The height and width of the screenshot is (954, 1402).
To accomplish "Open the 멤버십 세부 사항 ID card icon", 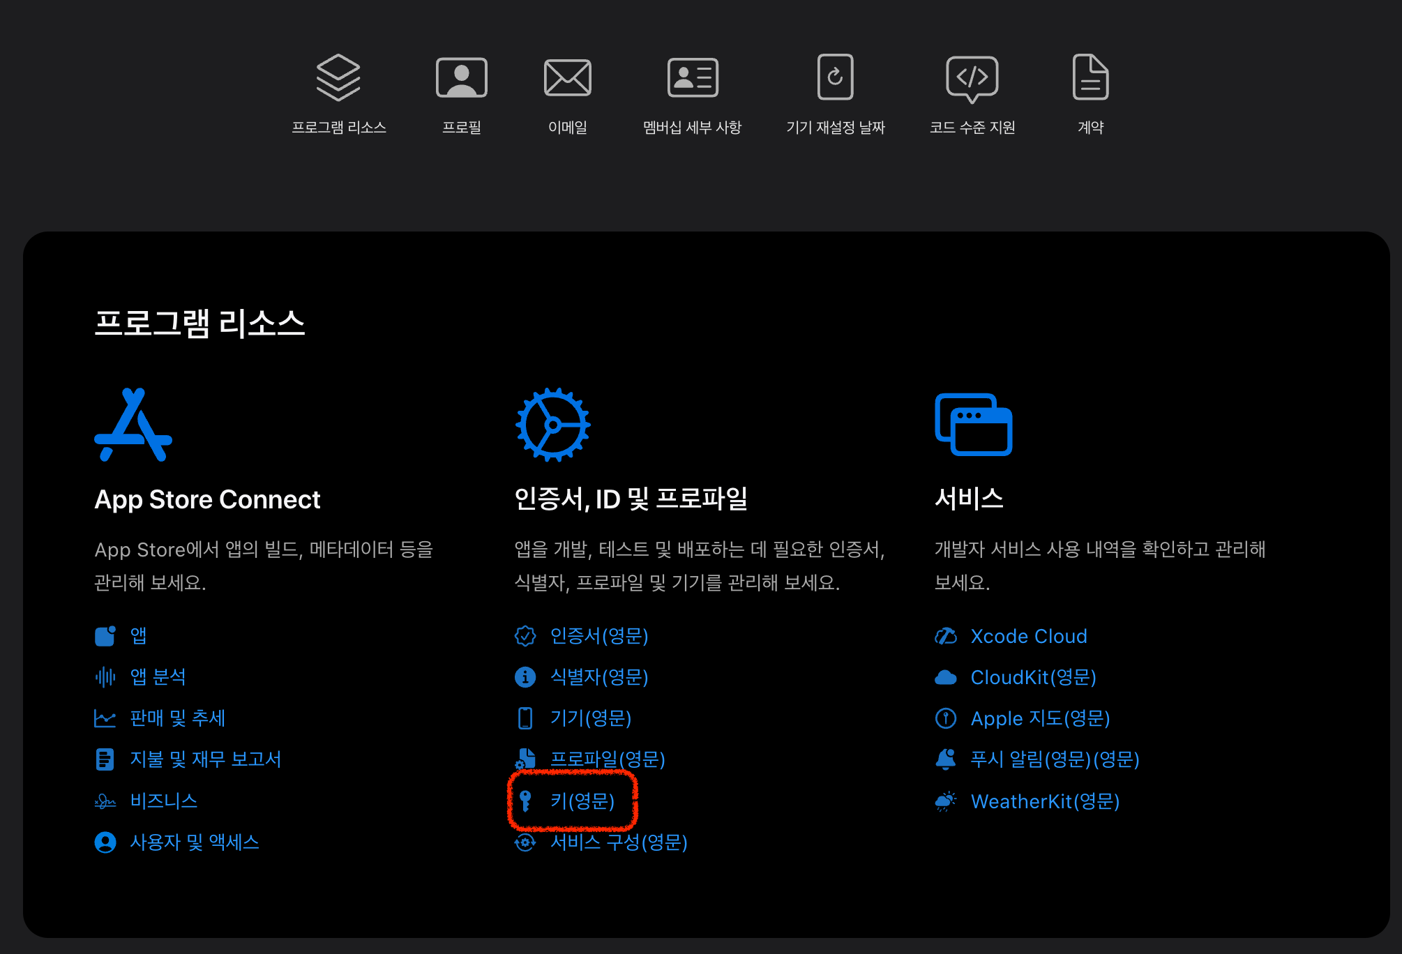I will point(692,77).
